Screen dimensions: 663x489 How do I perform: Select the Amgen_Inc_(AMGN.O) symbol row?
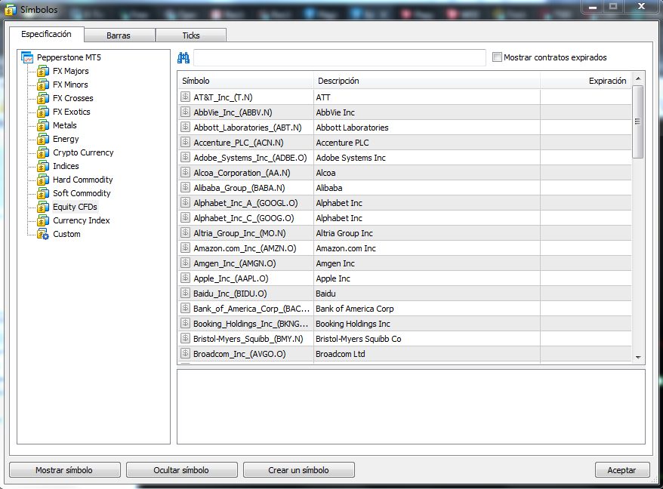coord(405,263)
